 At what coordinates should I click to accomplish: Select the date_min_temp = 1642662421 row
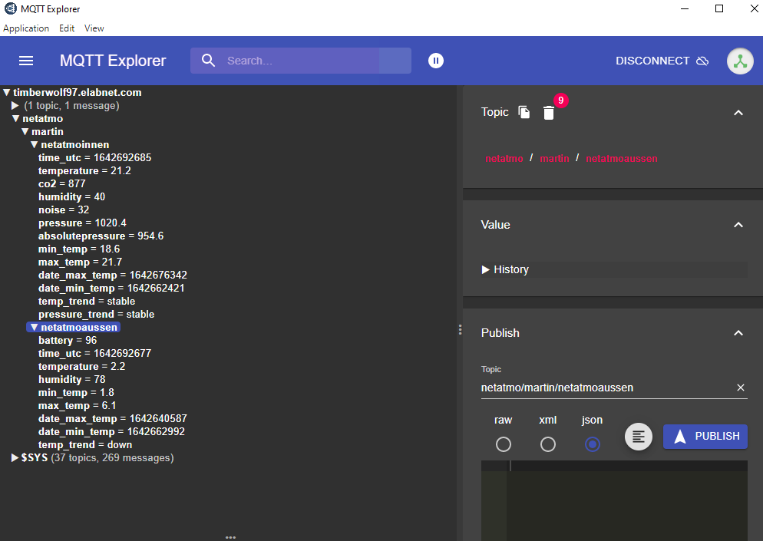111,288
